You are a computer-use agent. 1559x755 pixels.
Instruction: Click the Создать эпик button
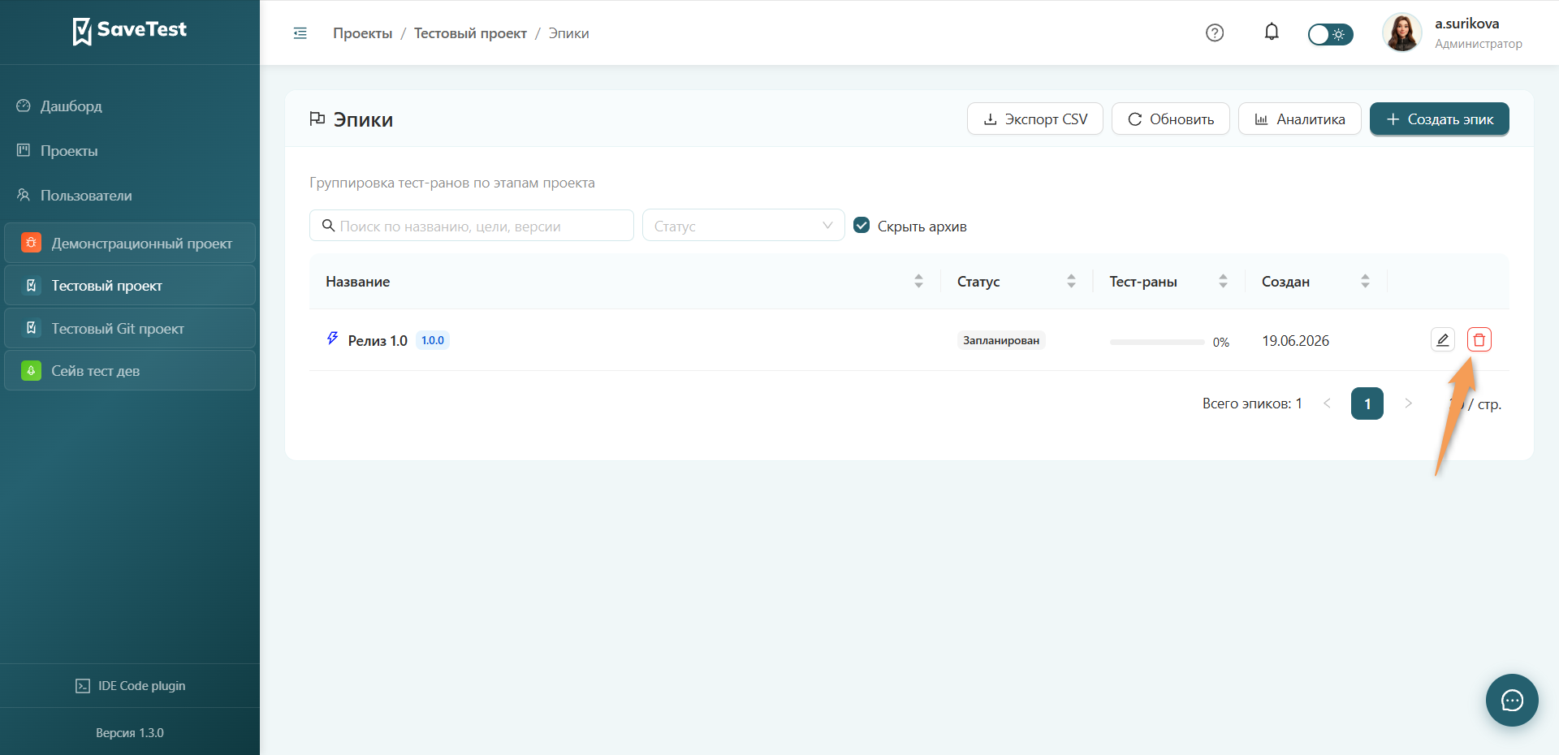1440,119
